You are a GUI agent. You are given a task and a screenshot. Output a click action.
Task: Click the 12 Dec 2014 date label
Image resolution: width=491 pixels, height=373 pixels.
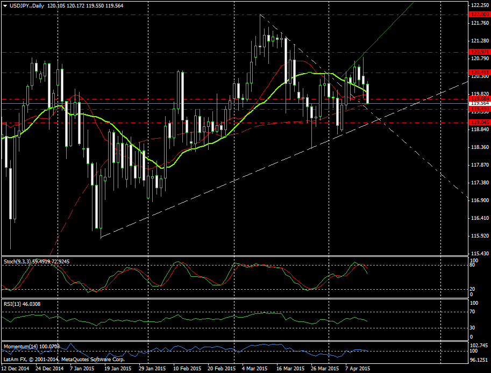pyautogui.click(x=16, y=369)
